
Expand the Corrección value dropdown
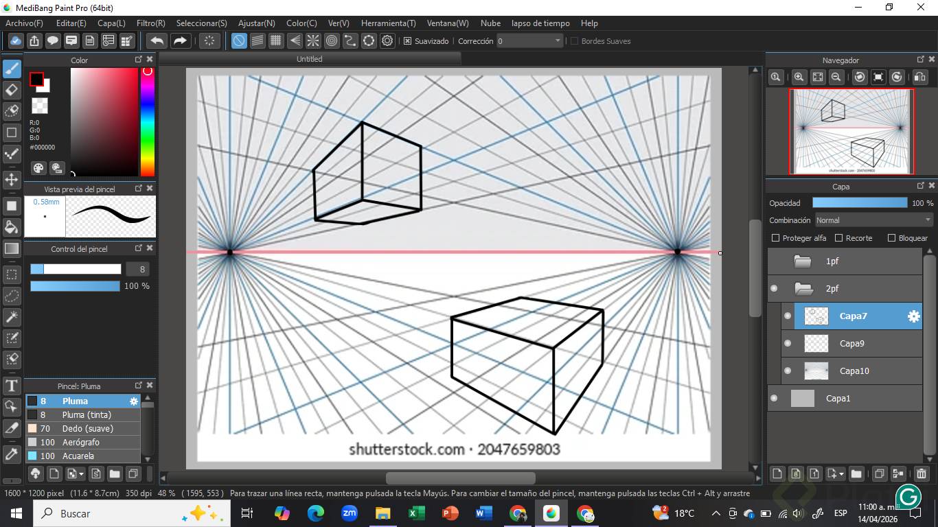pyautogui.click(x=558, y=41)
